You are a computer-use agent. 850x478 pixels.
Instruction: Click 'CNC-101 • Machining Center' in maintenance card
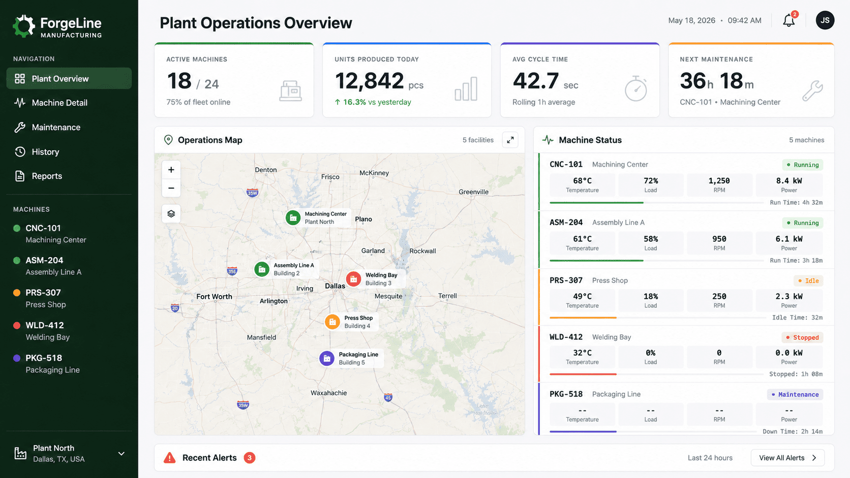pyautogui.click(x=730, y=102)
